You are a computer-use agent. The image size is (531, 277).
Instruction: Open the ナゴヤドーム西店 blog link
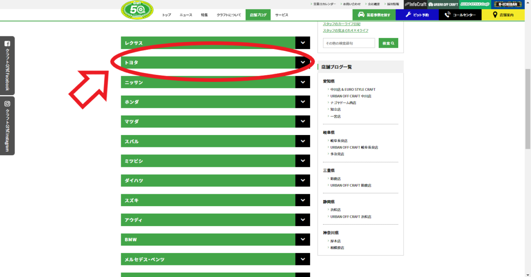click(343, 103)
